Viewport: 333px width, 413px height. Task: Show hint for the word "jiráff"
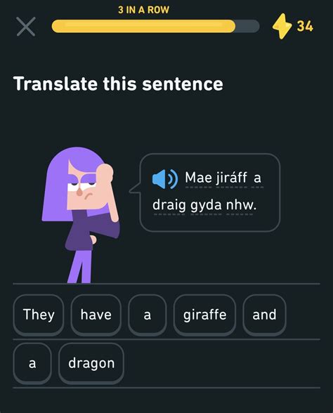point(232,178)
